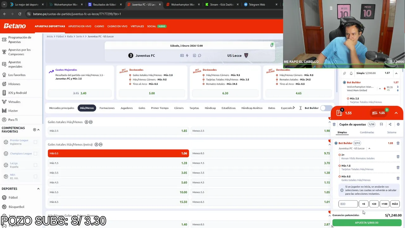Select Más 2.5 goals at 1.85
The width and height of the screenshot is (405, 228).
click(x=118, y=131)
